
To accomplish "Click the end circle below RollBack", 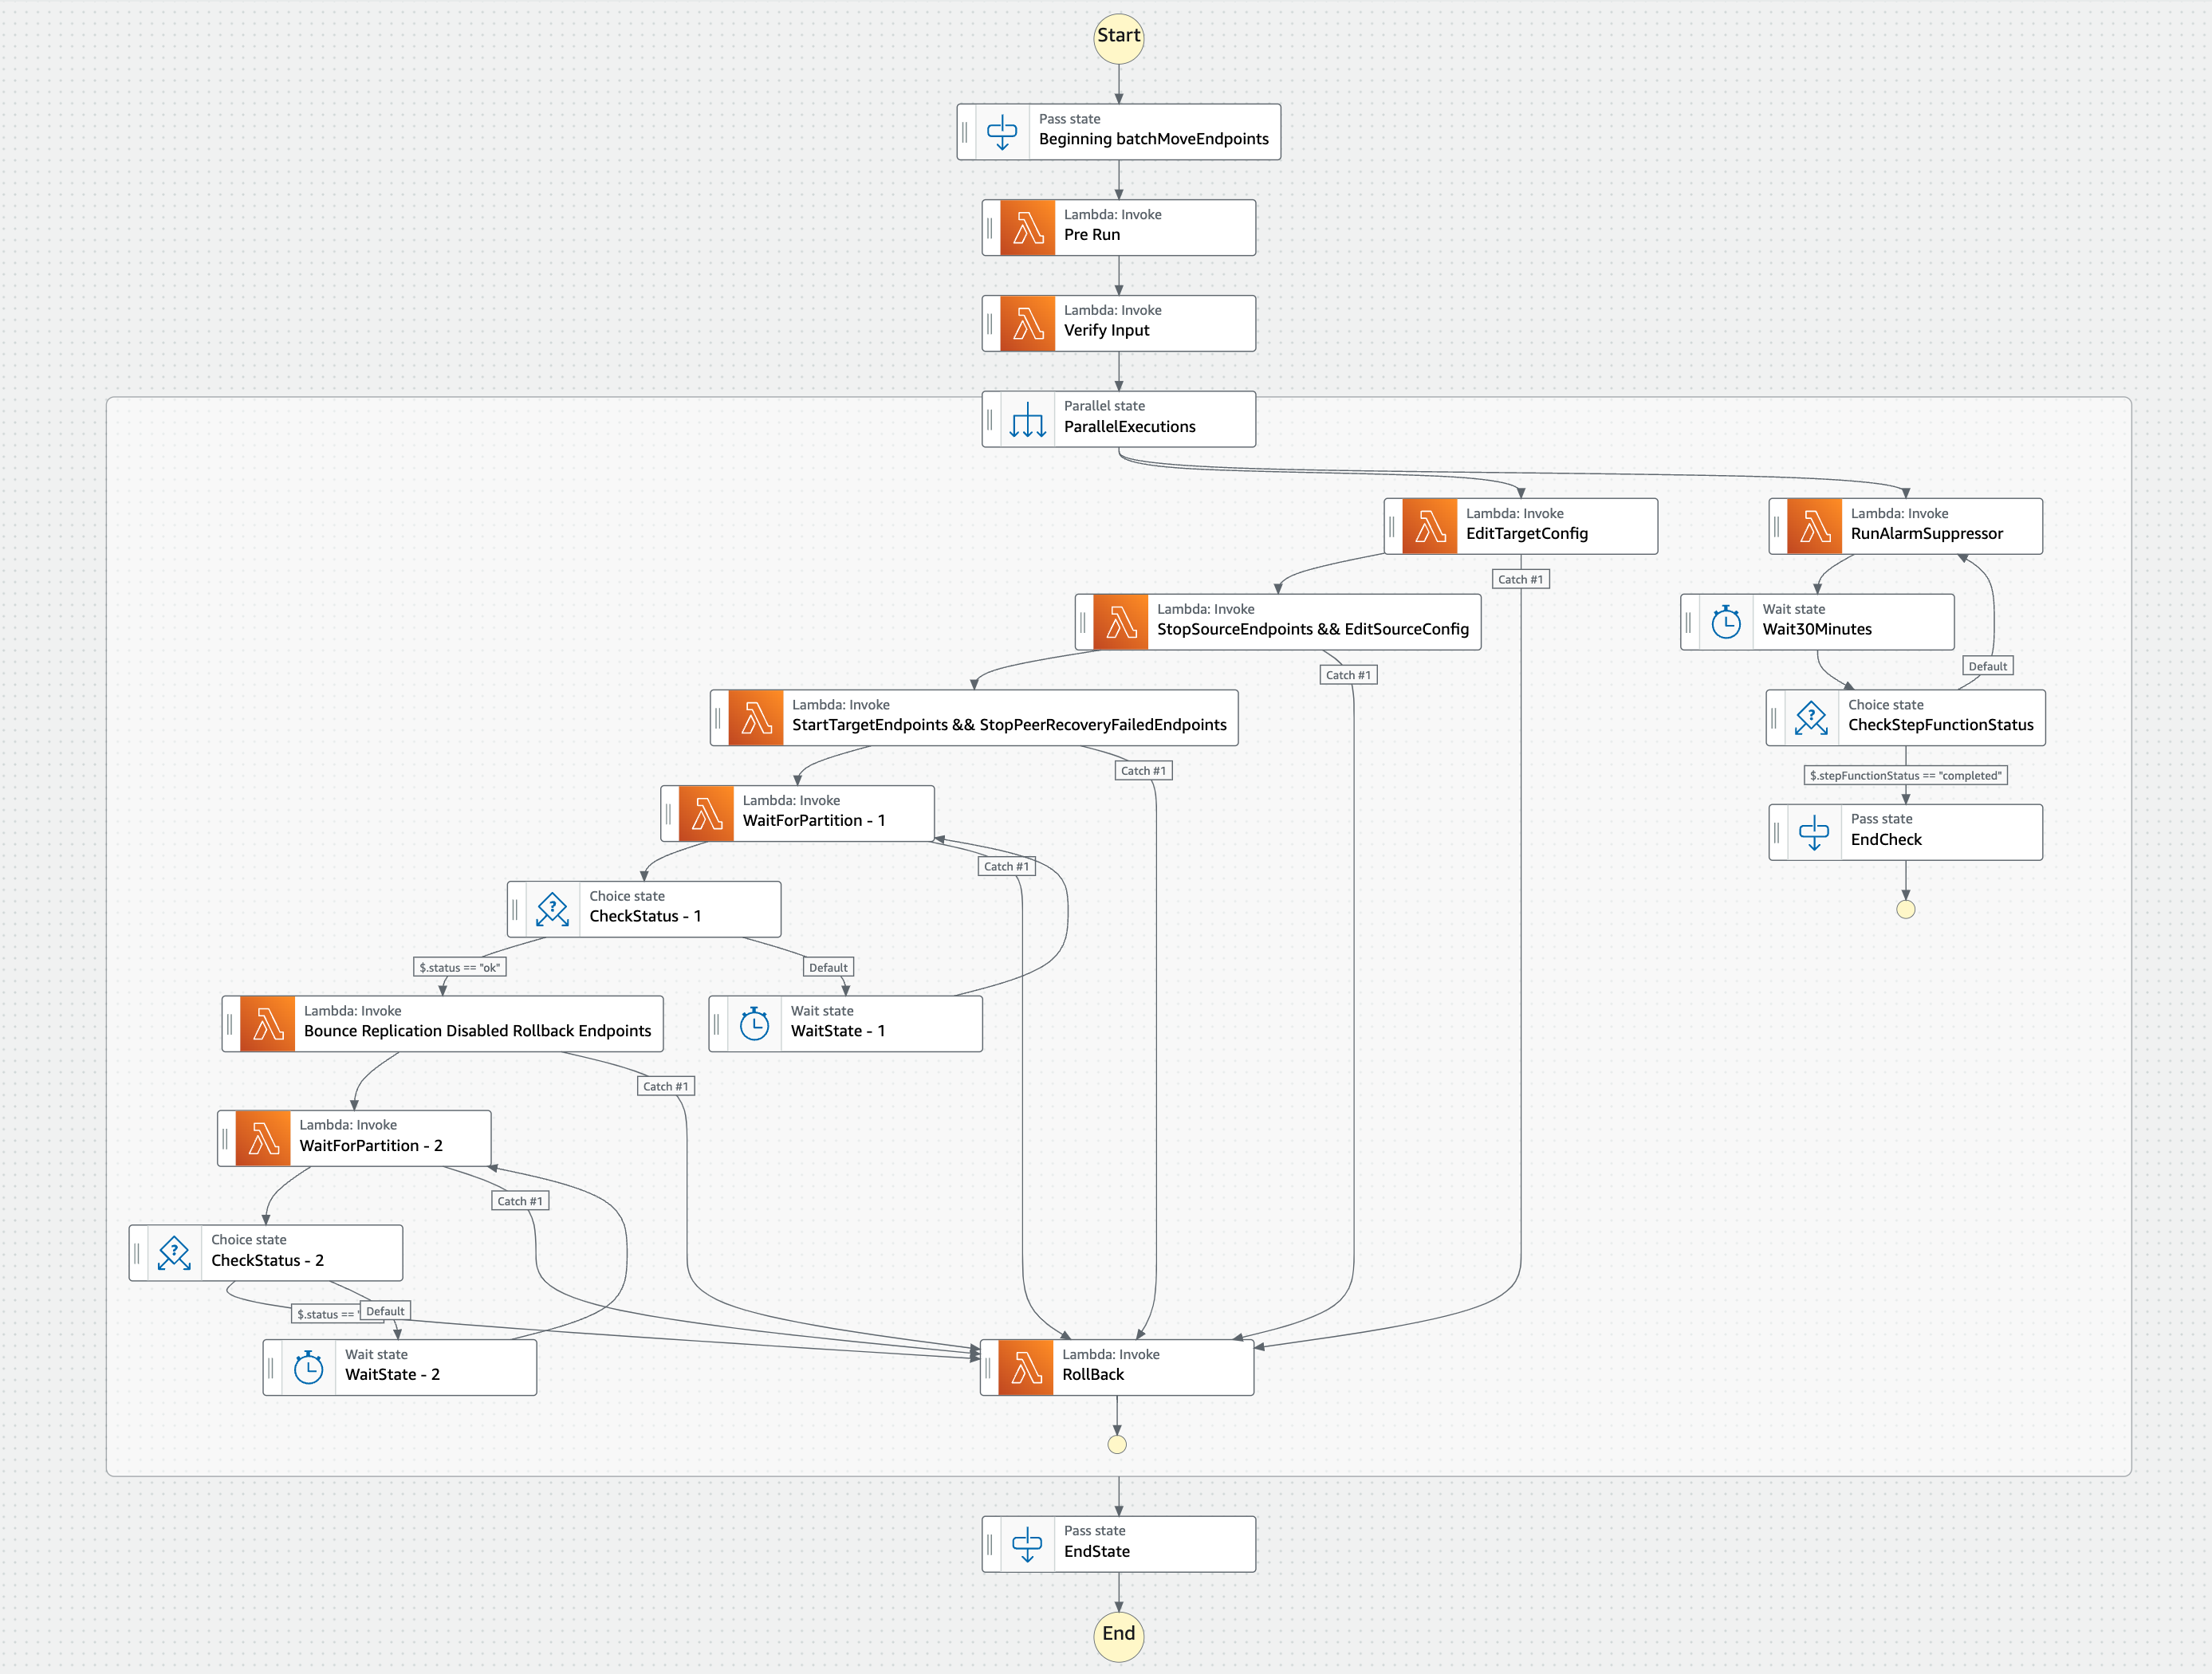I will [1117, 1445].
